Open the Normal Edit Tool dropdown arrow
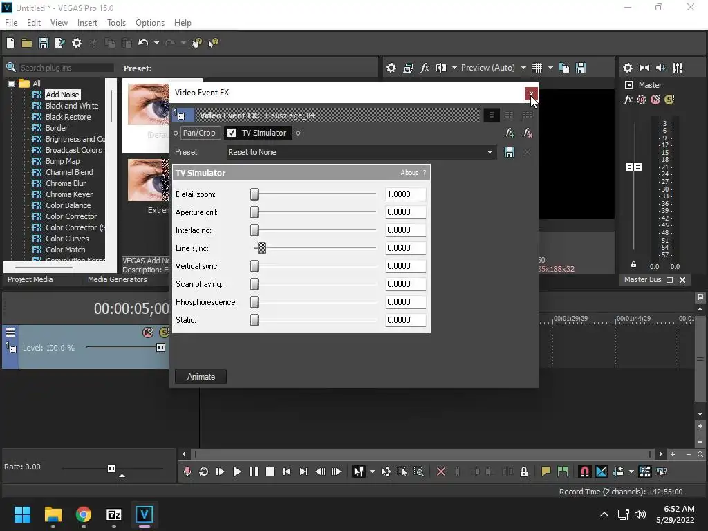Screen dimensions: 708x531 click(x=372, y=472)
